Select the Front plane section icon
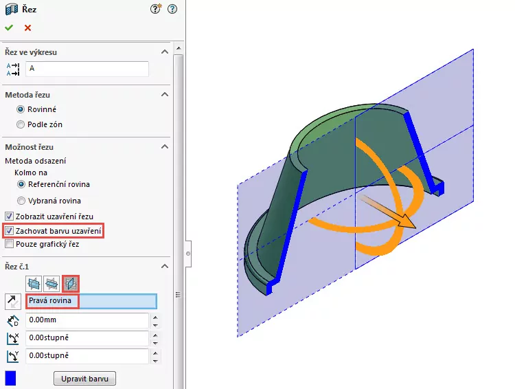Viewport: 515px width, 389px height. click(x=34, y=283)
